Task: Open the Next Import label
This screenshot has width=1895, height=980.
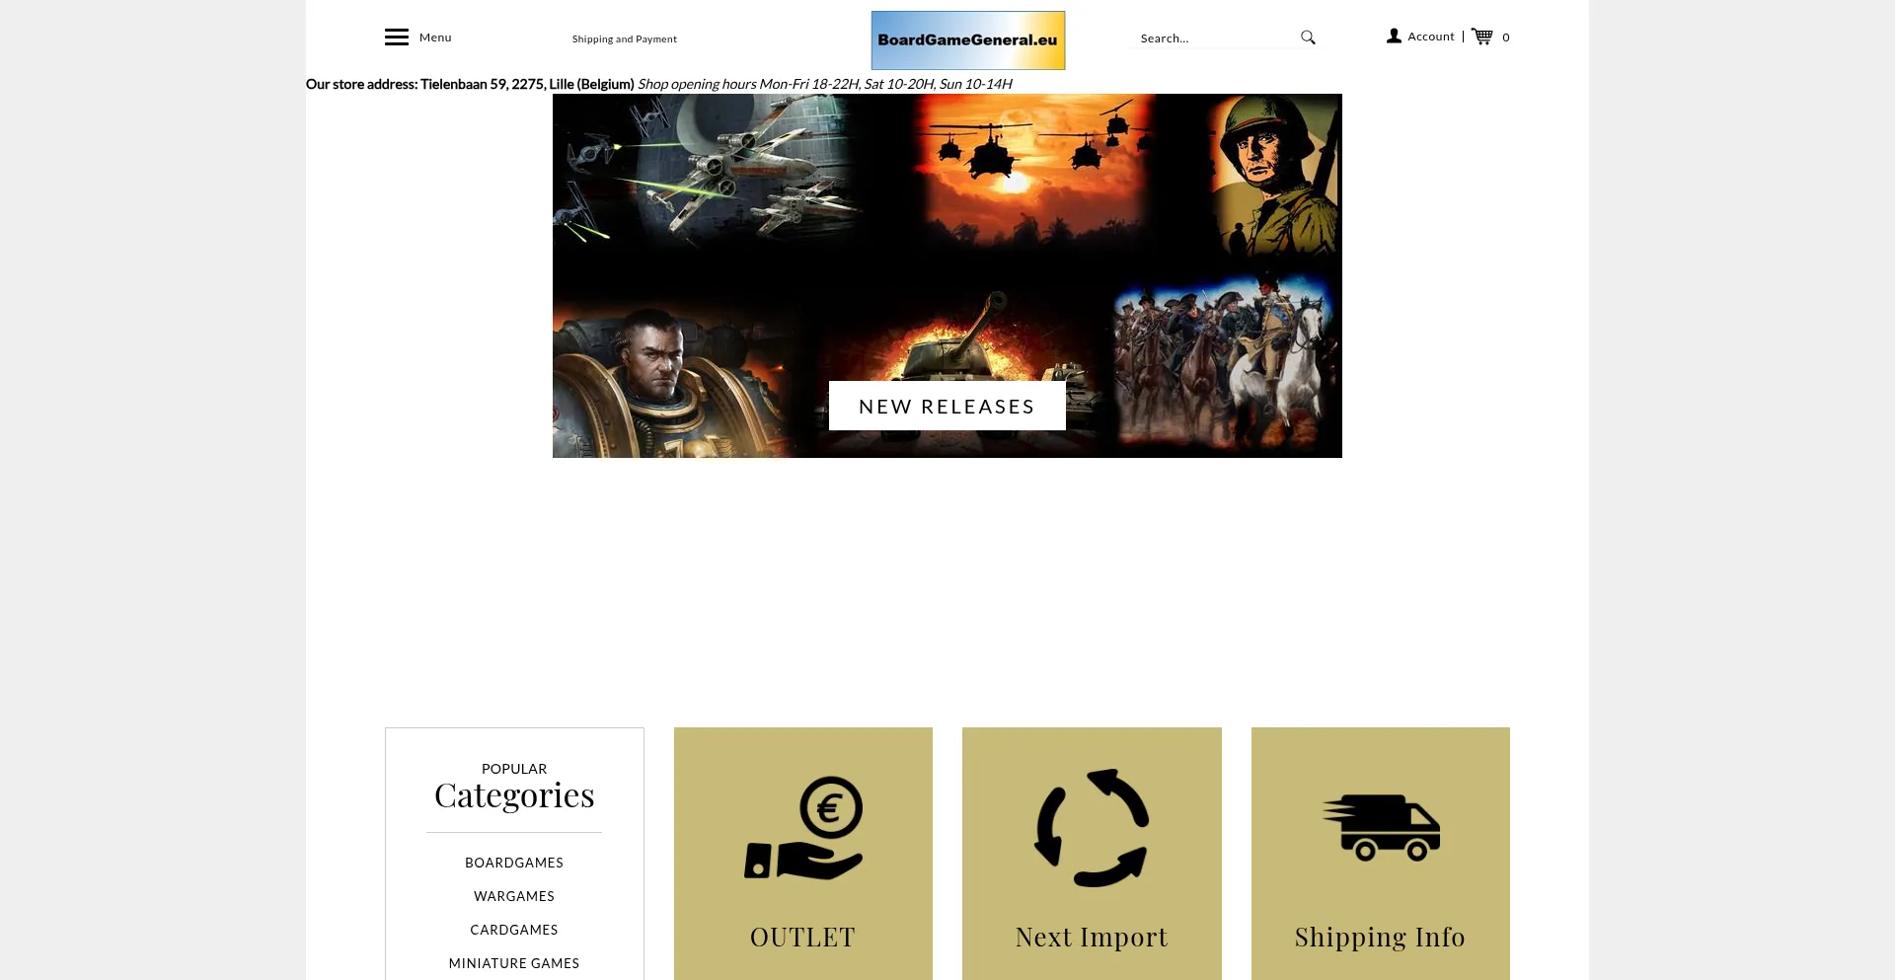Action: (x=1092, y=937)
